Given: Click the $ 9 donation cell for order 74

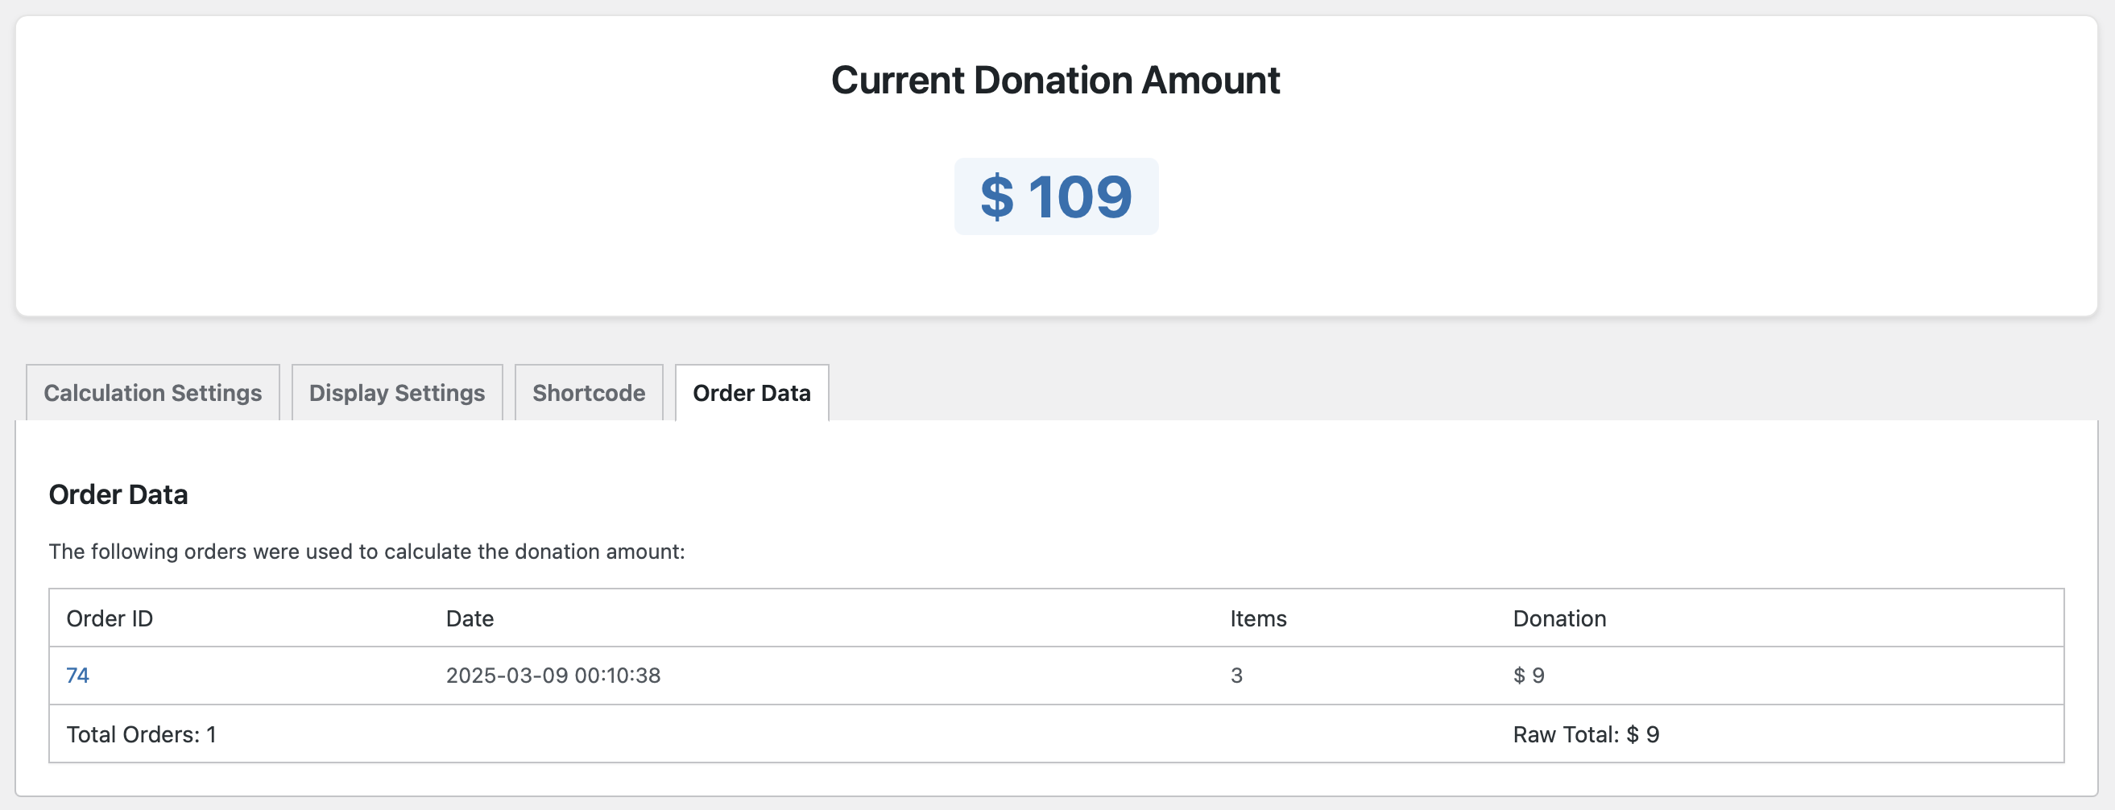Looking at the screenshot, I should pyautogui.click(x=1529, y=676).
